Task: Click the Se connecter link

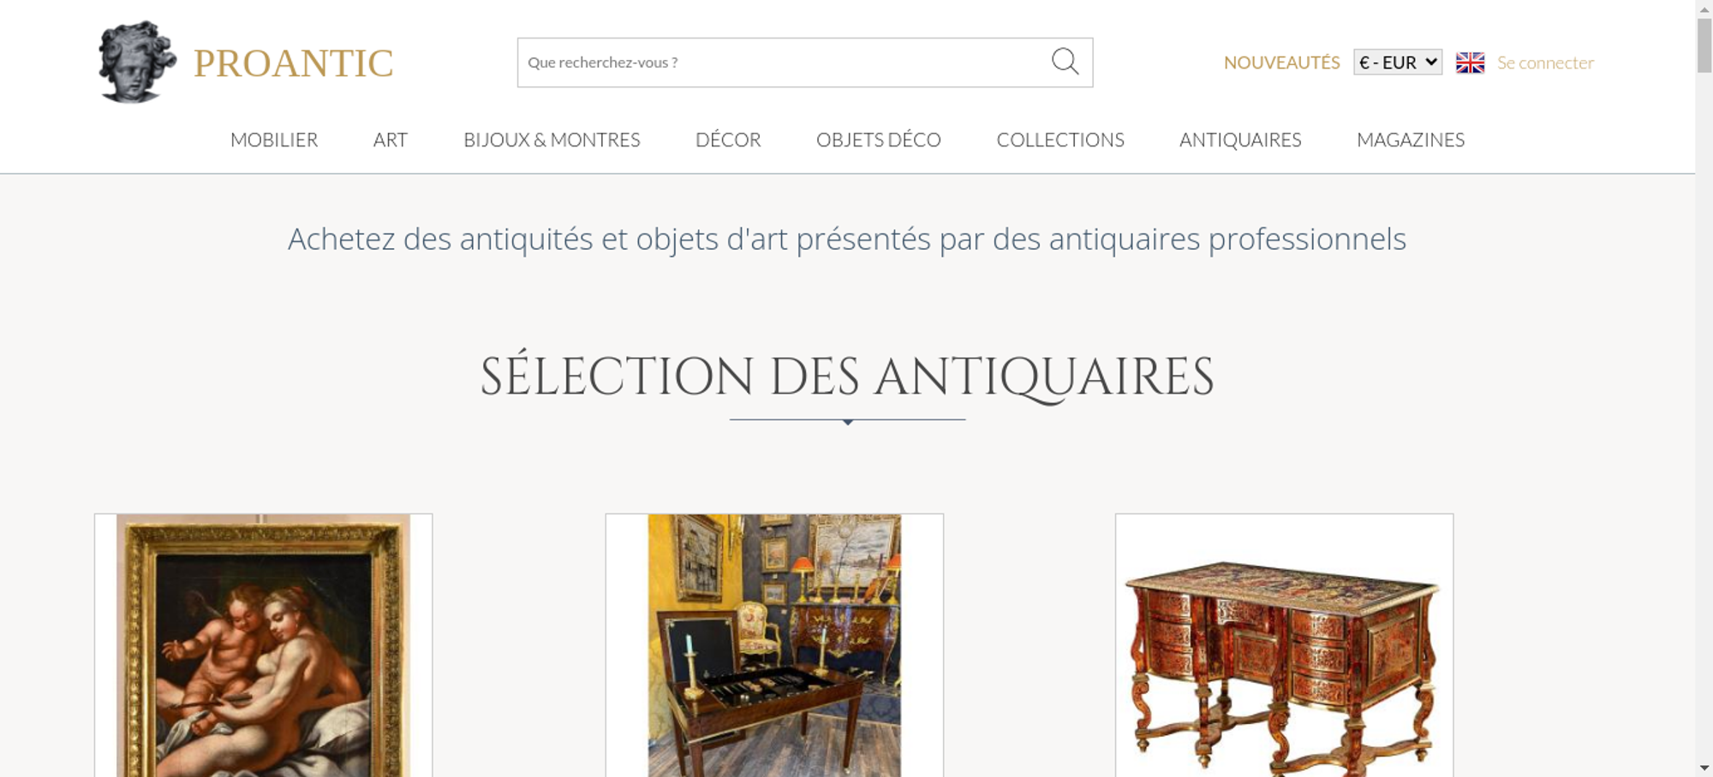Action: click(x=1545, y=62)
